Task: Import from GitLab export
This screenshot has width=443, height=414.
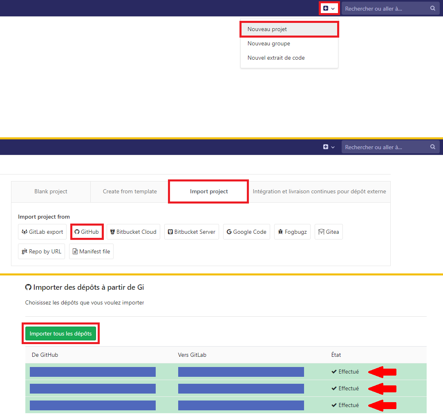Action: 43,232
